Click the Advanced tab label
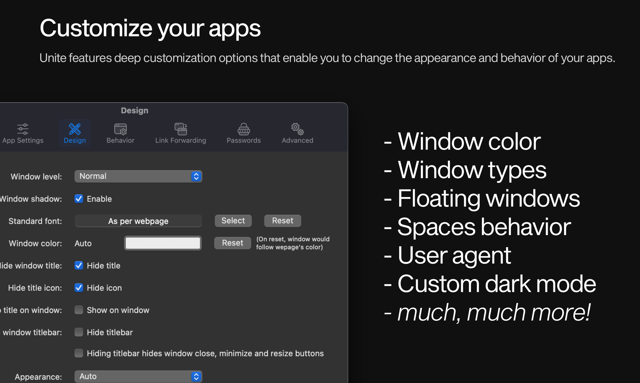This screenshot has height=383, width=640. 297,140
